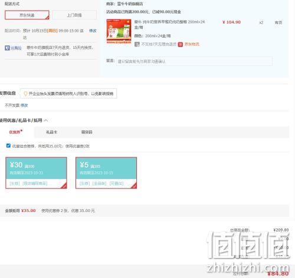295x278 pixels.
Task: Click the grey 7-day no-return icon
Action: pos(137,44)
